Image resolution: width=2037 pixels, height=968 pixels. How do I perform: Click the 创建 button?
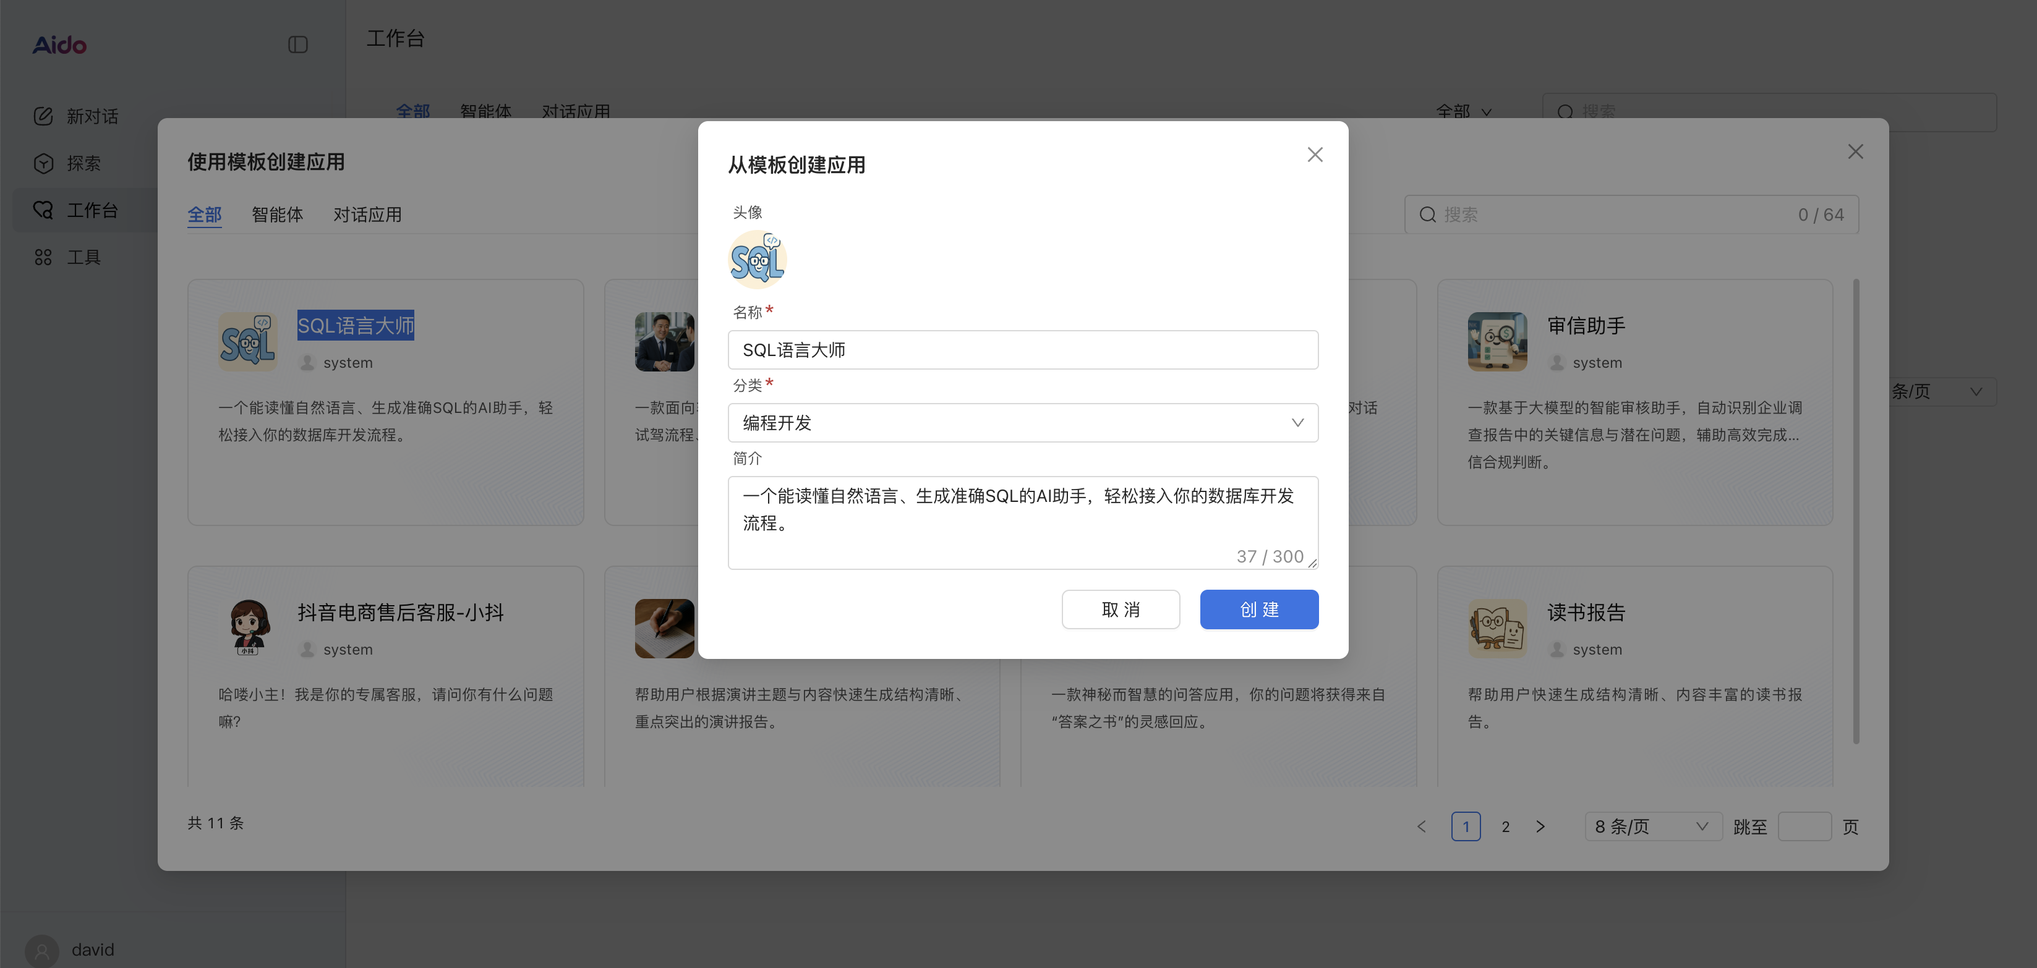click(1259, 609)
